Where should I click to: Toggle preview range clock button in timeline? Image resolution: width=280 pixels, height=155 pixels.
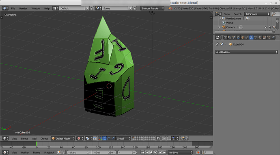pyautogui.click(x=59, y=153)
